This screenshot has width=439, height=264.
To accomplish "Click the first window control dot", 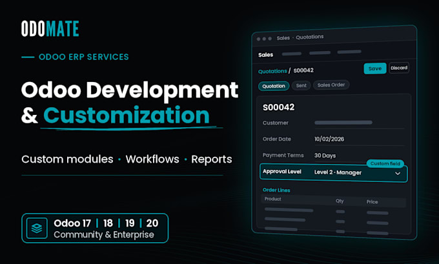I will click(x=258, y=39).
